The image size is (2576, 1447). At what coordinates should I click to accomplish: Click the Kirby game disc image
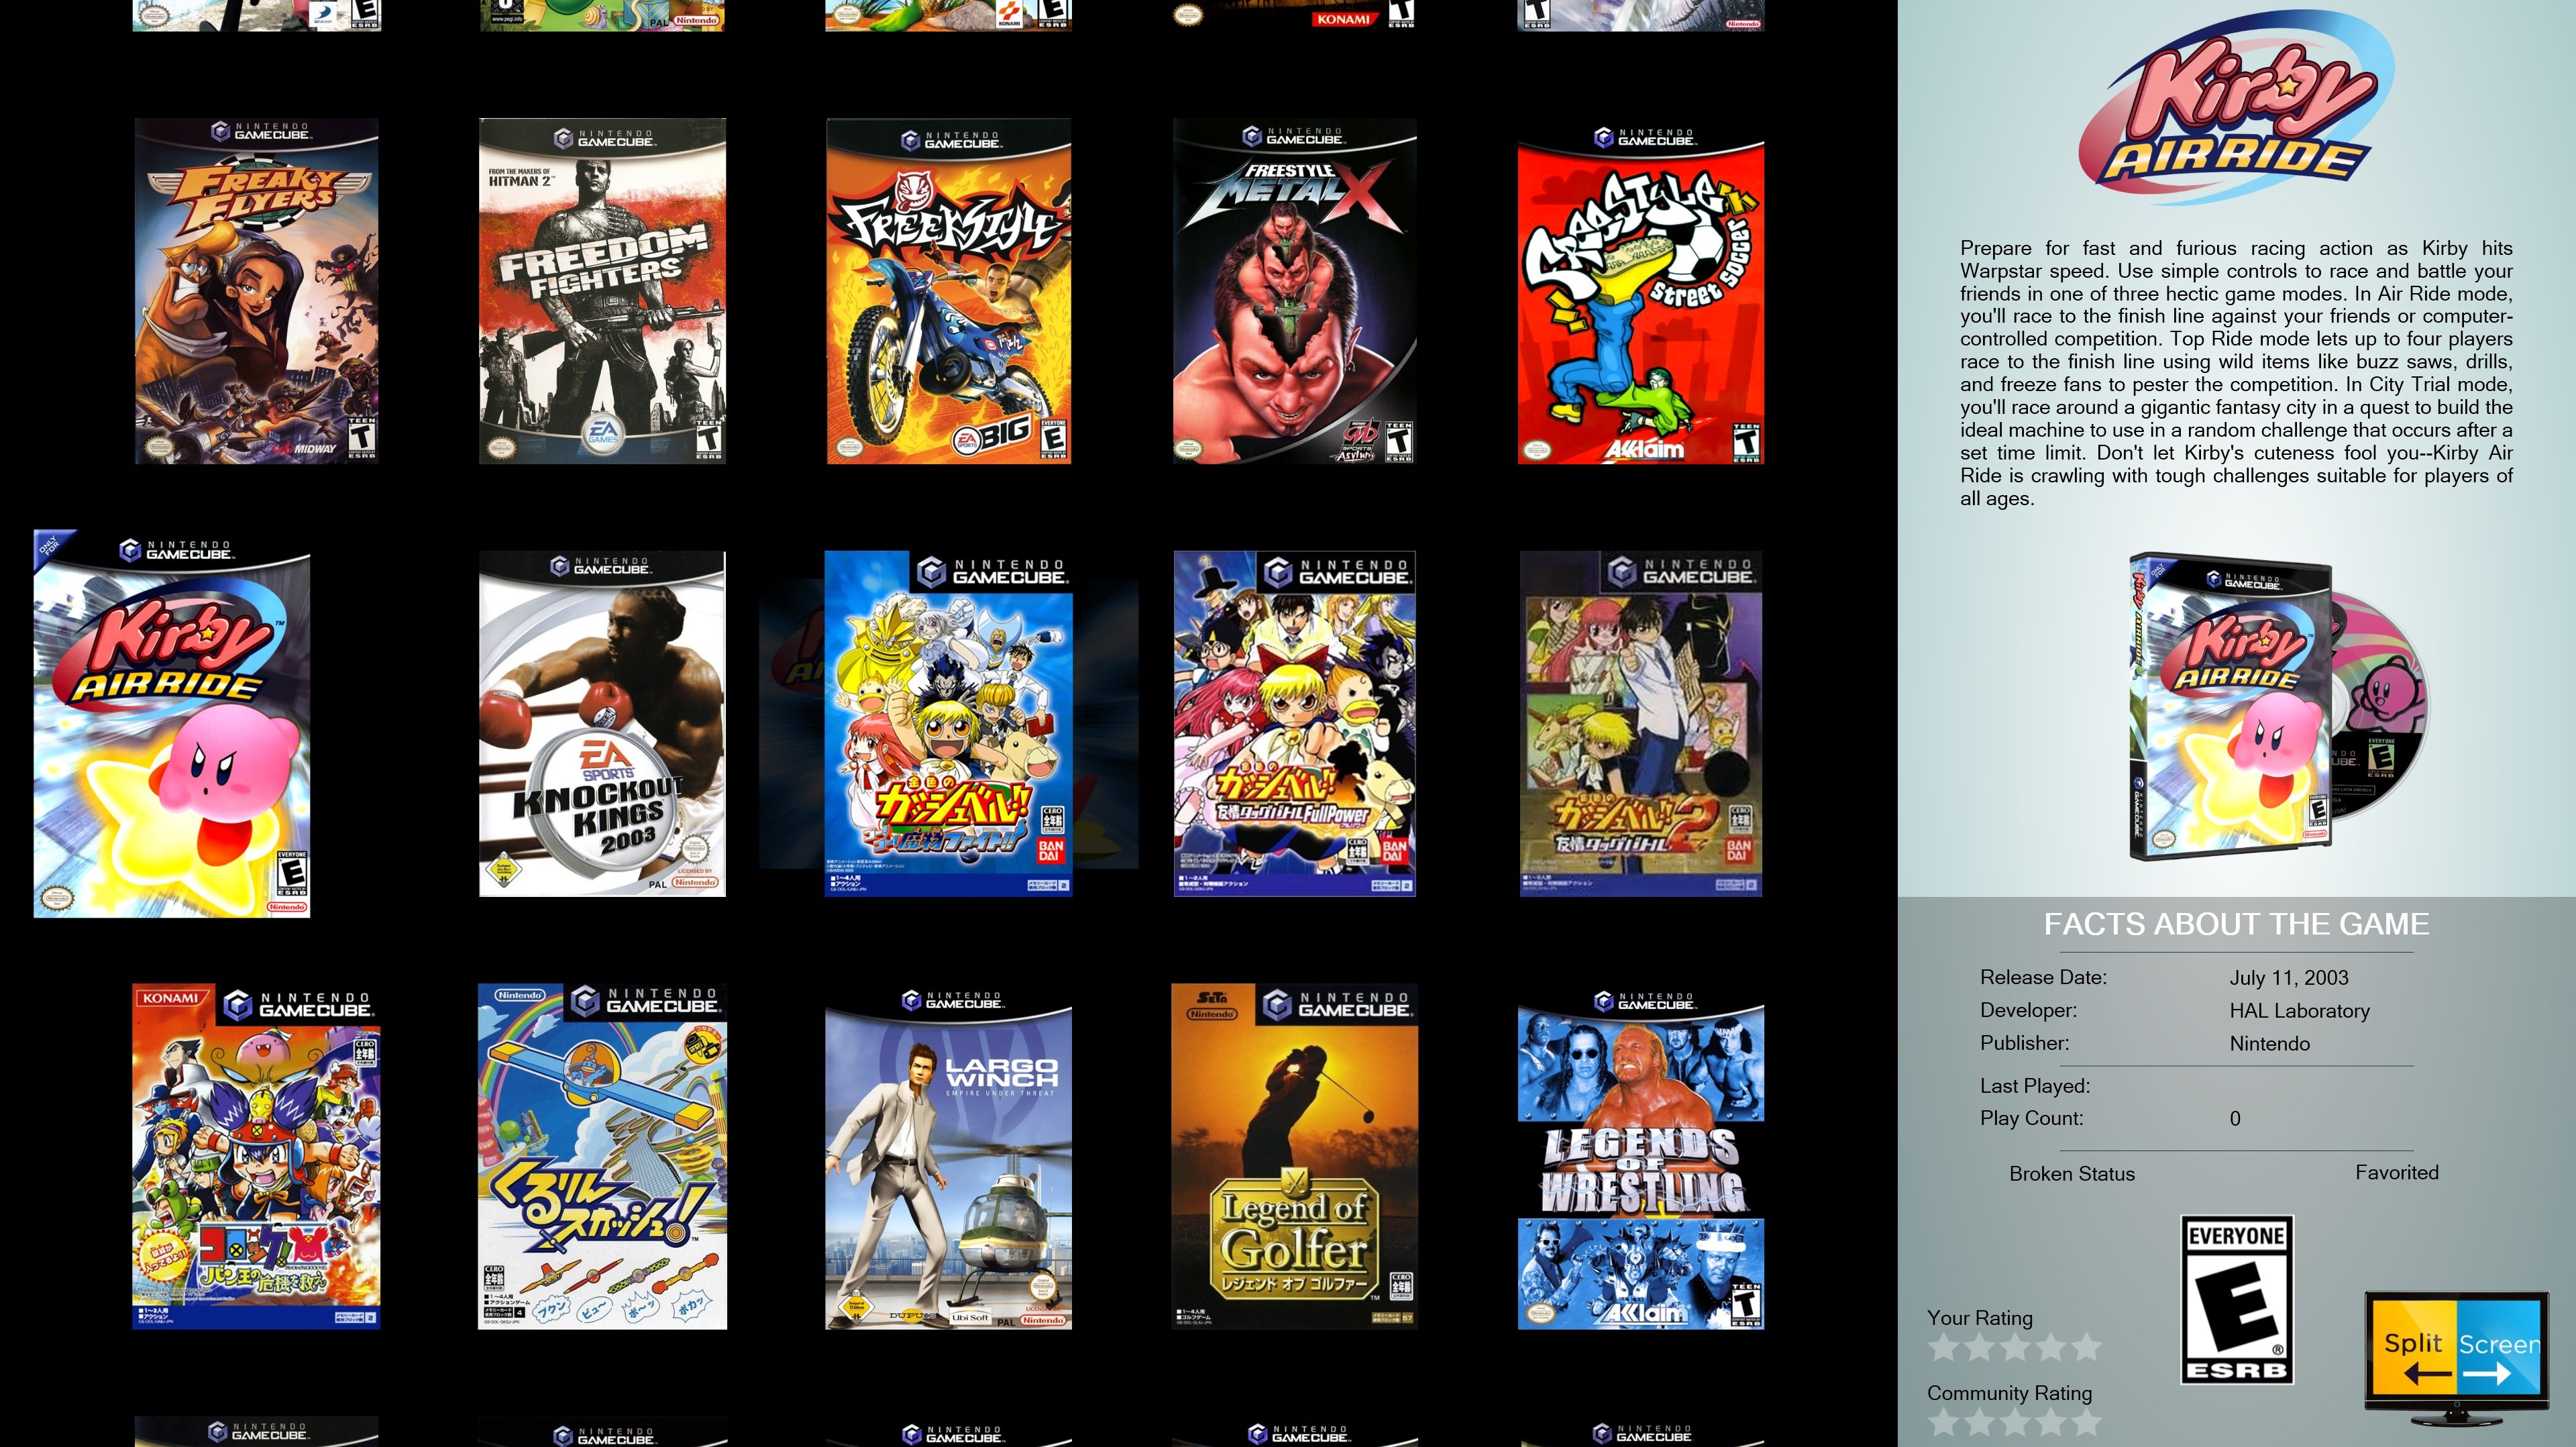tap(2382, 705)
